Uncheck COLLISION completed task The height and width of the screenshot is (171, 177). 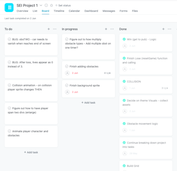pyautogui.click(x=124, y=81)
